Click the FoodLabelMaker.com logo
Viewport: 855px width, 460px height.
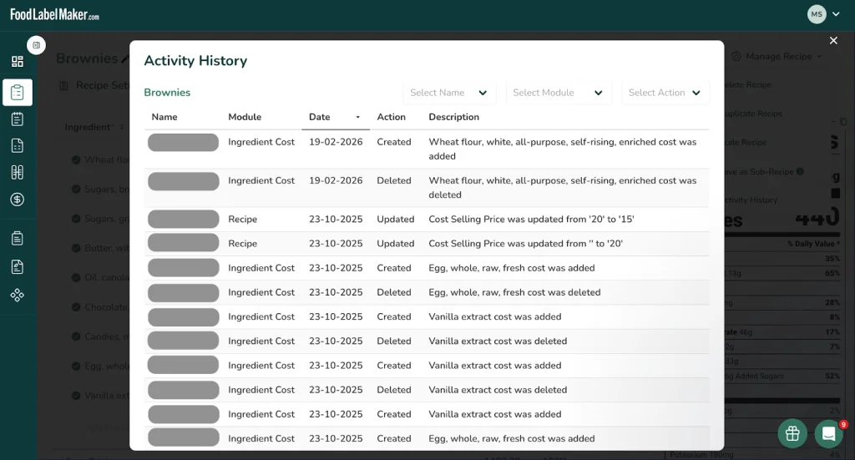pyautogui.click(x=54, y=15)
